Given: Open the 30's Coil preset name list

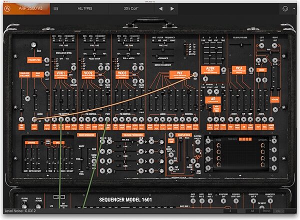Looking at the screenshot, I should (x=131, y=9).
